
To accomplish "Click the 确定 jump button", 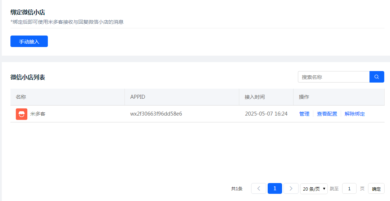I will click(x=376, y=188).
